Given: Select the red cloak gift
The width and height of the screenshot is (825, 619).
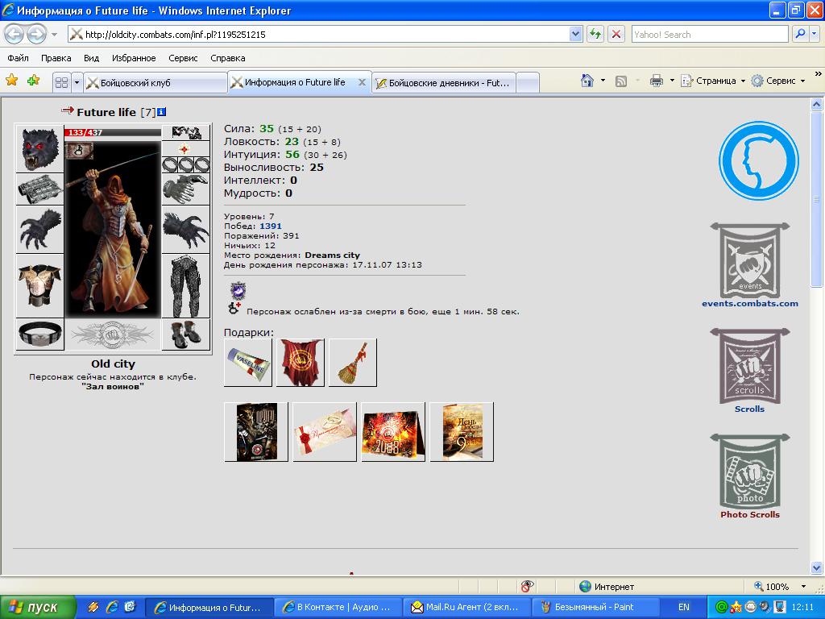Looking at the screenshot, I should tap(301, 362).
